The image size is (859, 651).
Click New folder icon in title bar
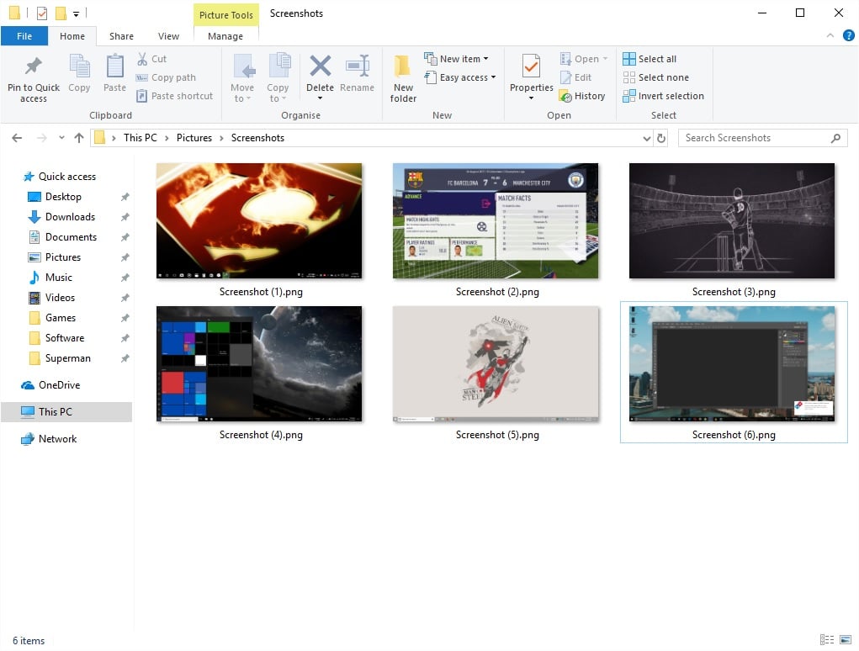61,13
